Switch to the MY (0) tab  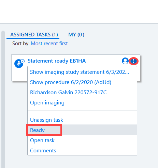(76, 35)
